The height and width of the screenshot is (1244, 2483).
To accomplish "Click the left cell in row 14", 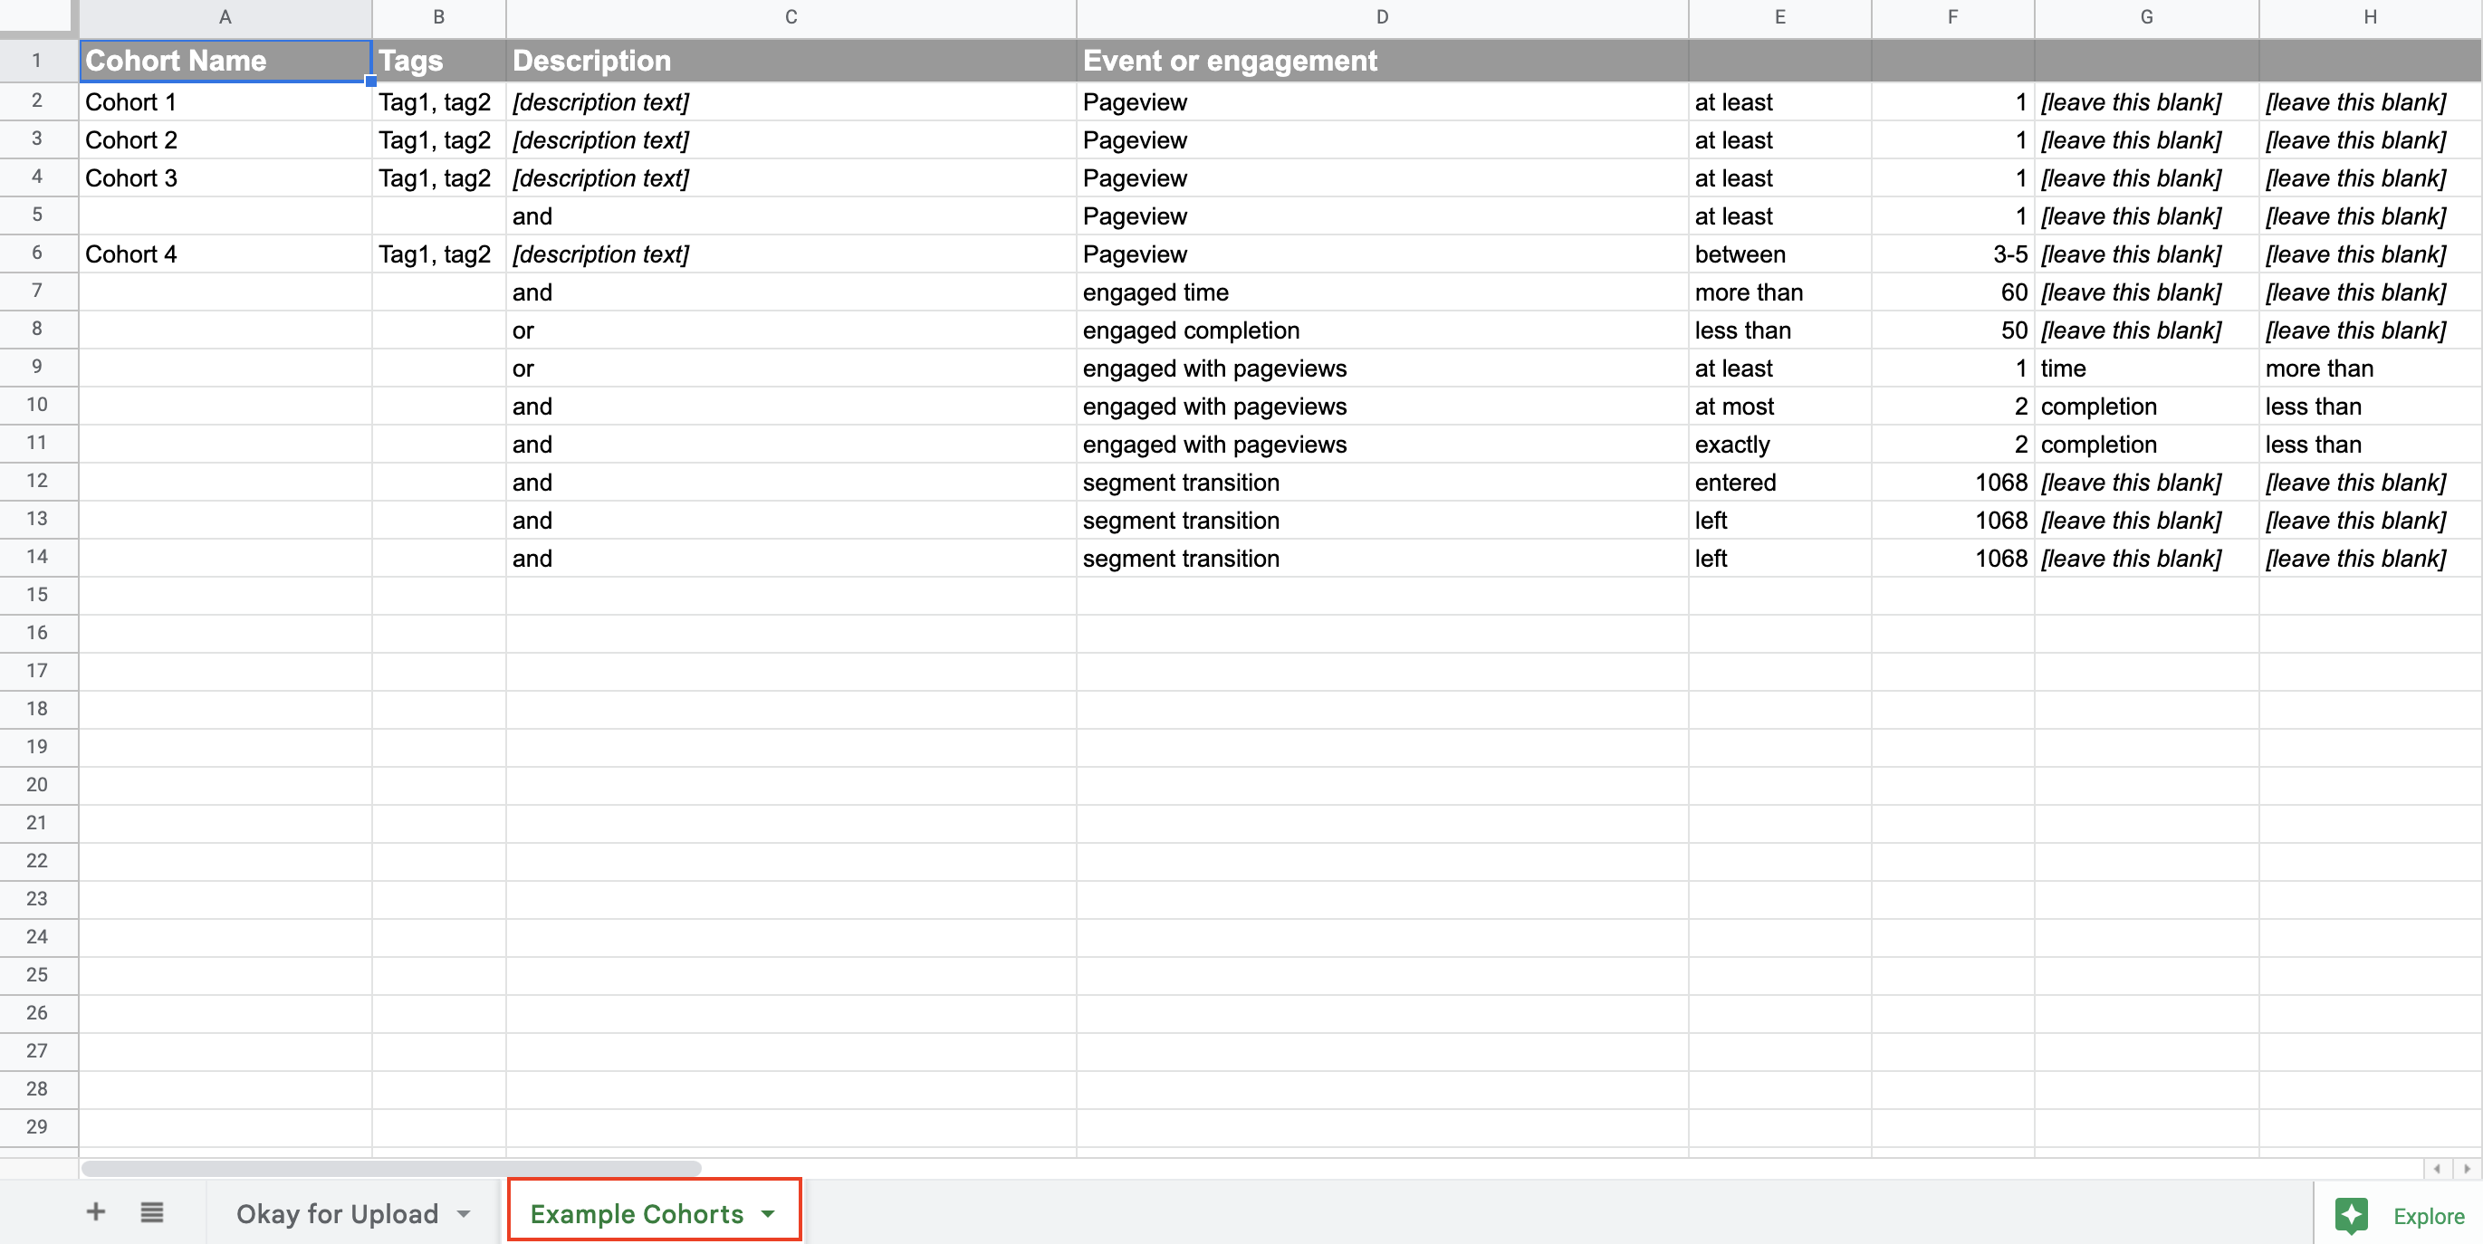I will (1779, 558).
